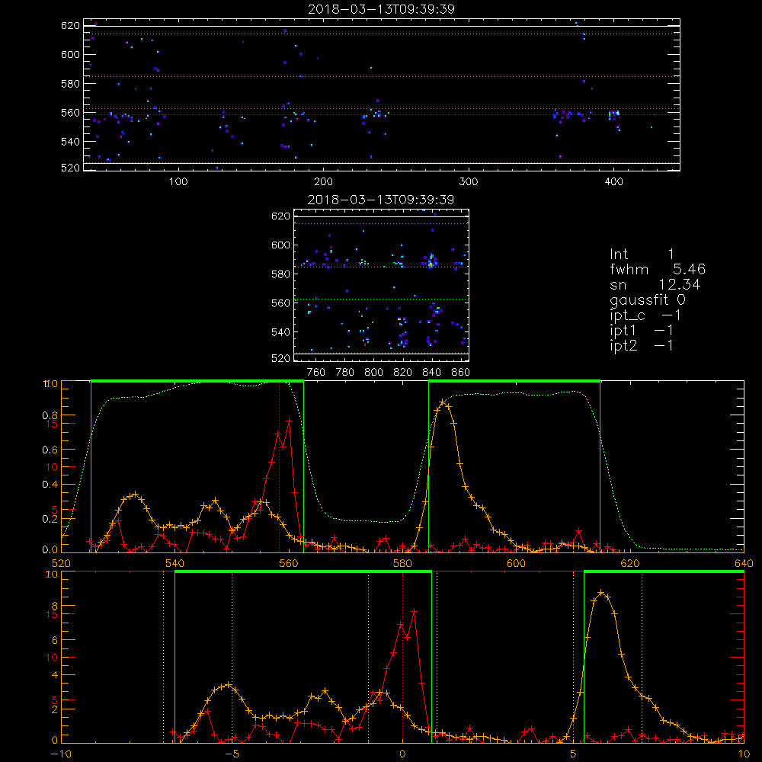The width and height of the screenshot is (762, 762).
Task: Click the -10 x-axis label of bottom plot
Action: [61, 754]
